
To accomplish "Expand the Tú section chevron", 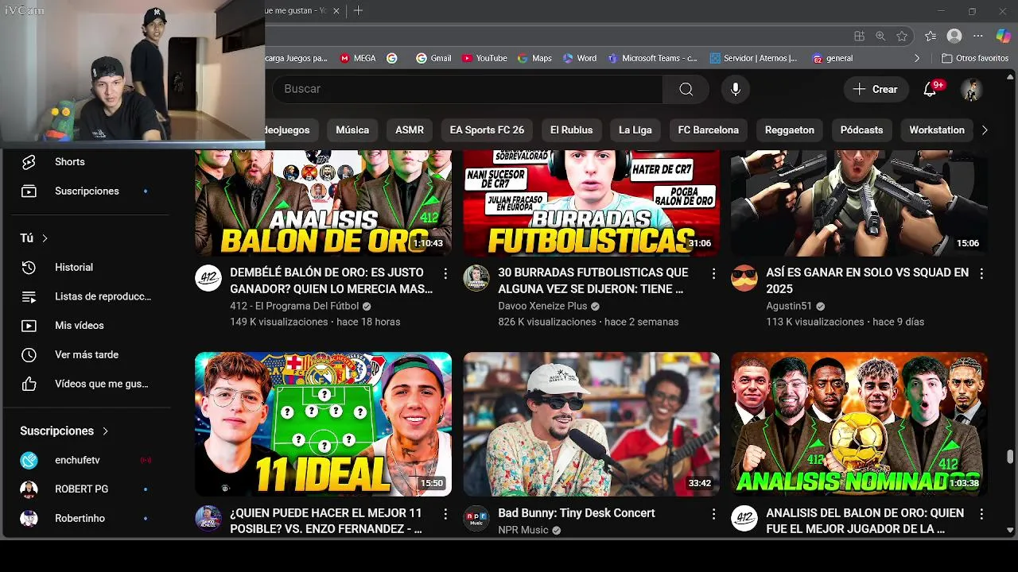I will point(45,238).
